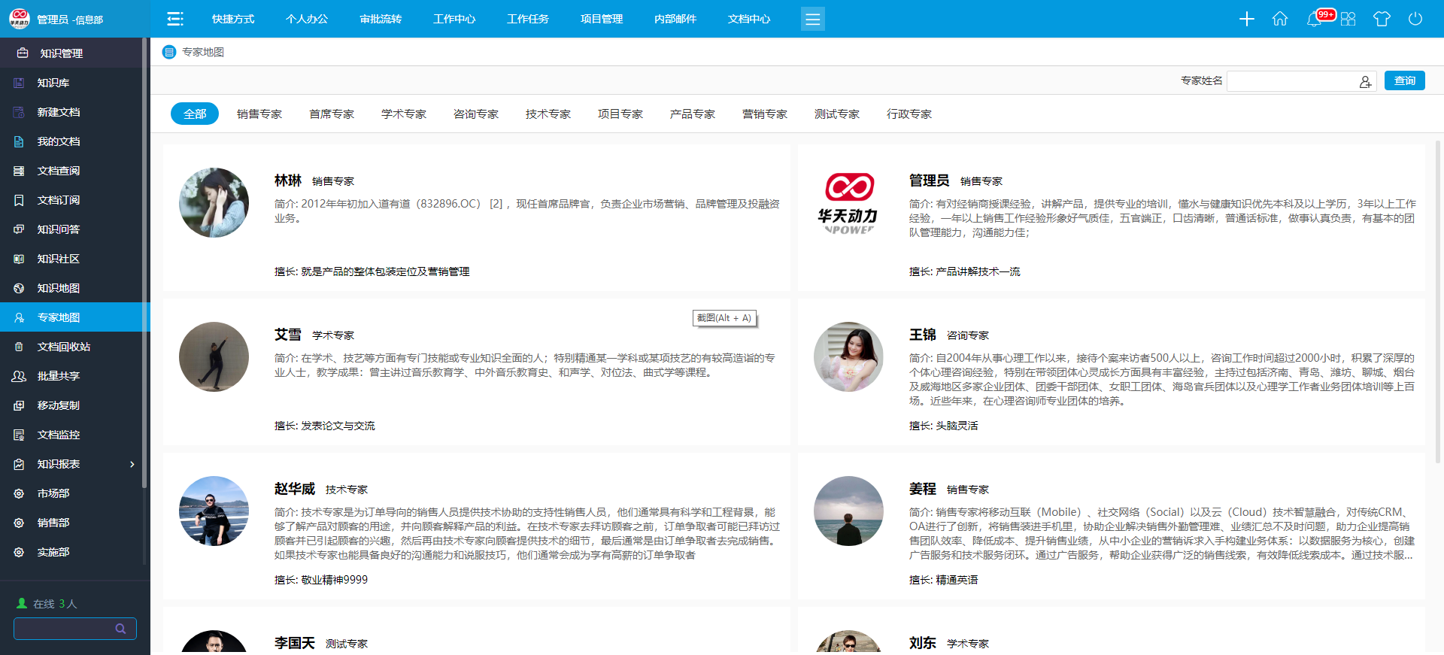Select the 技术专家 filter tab
Image resolution: width=1444 pixels, height=655 pixels.
(x=548, y=114)
